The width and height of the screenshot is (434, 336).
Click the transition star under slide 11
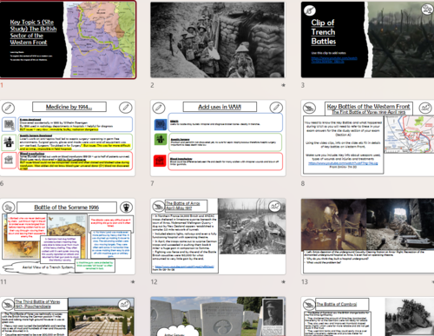(133, 281)
